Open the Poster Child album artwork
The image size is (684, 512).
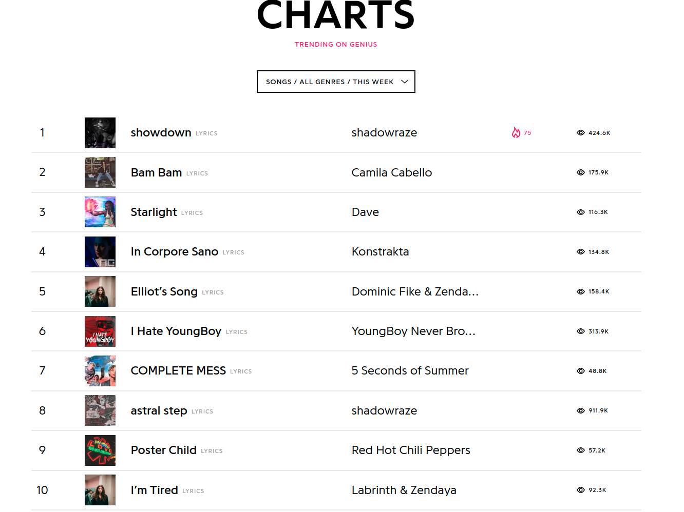point(100,450)
